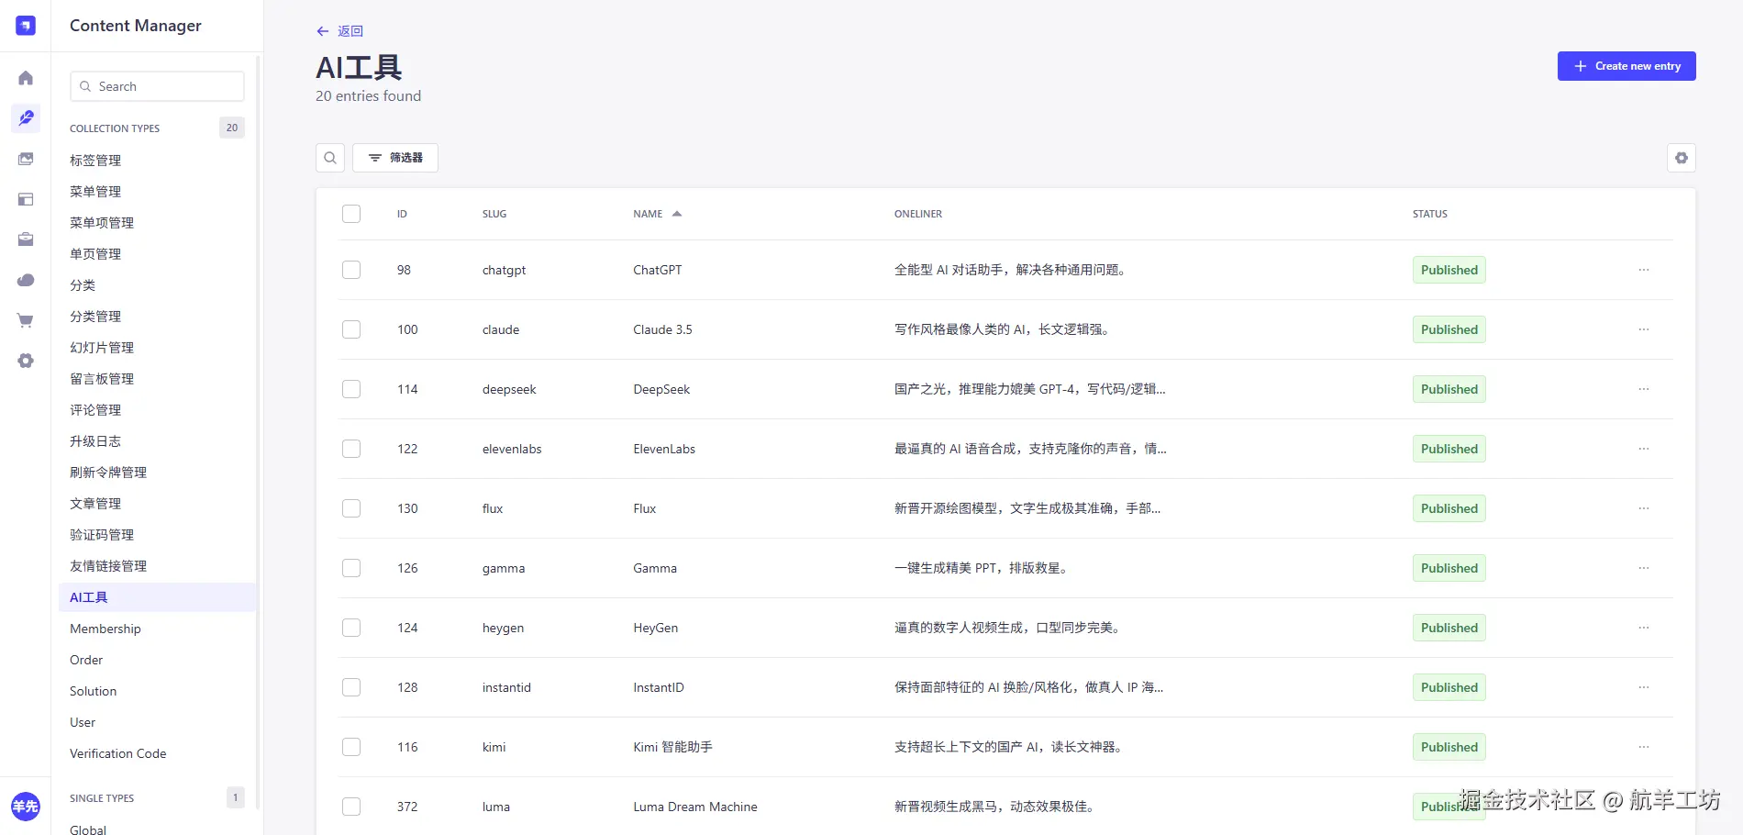Open 菜单管理 collection type

pos(95,192)
